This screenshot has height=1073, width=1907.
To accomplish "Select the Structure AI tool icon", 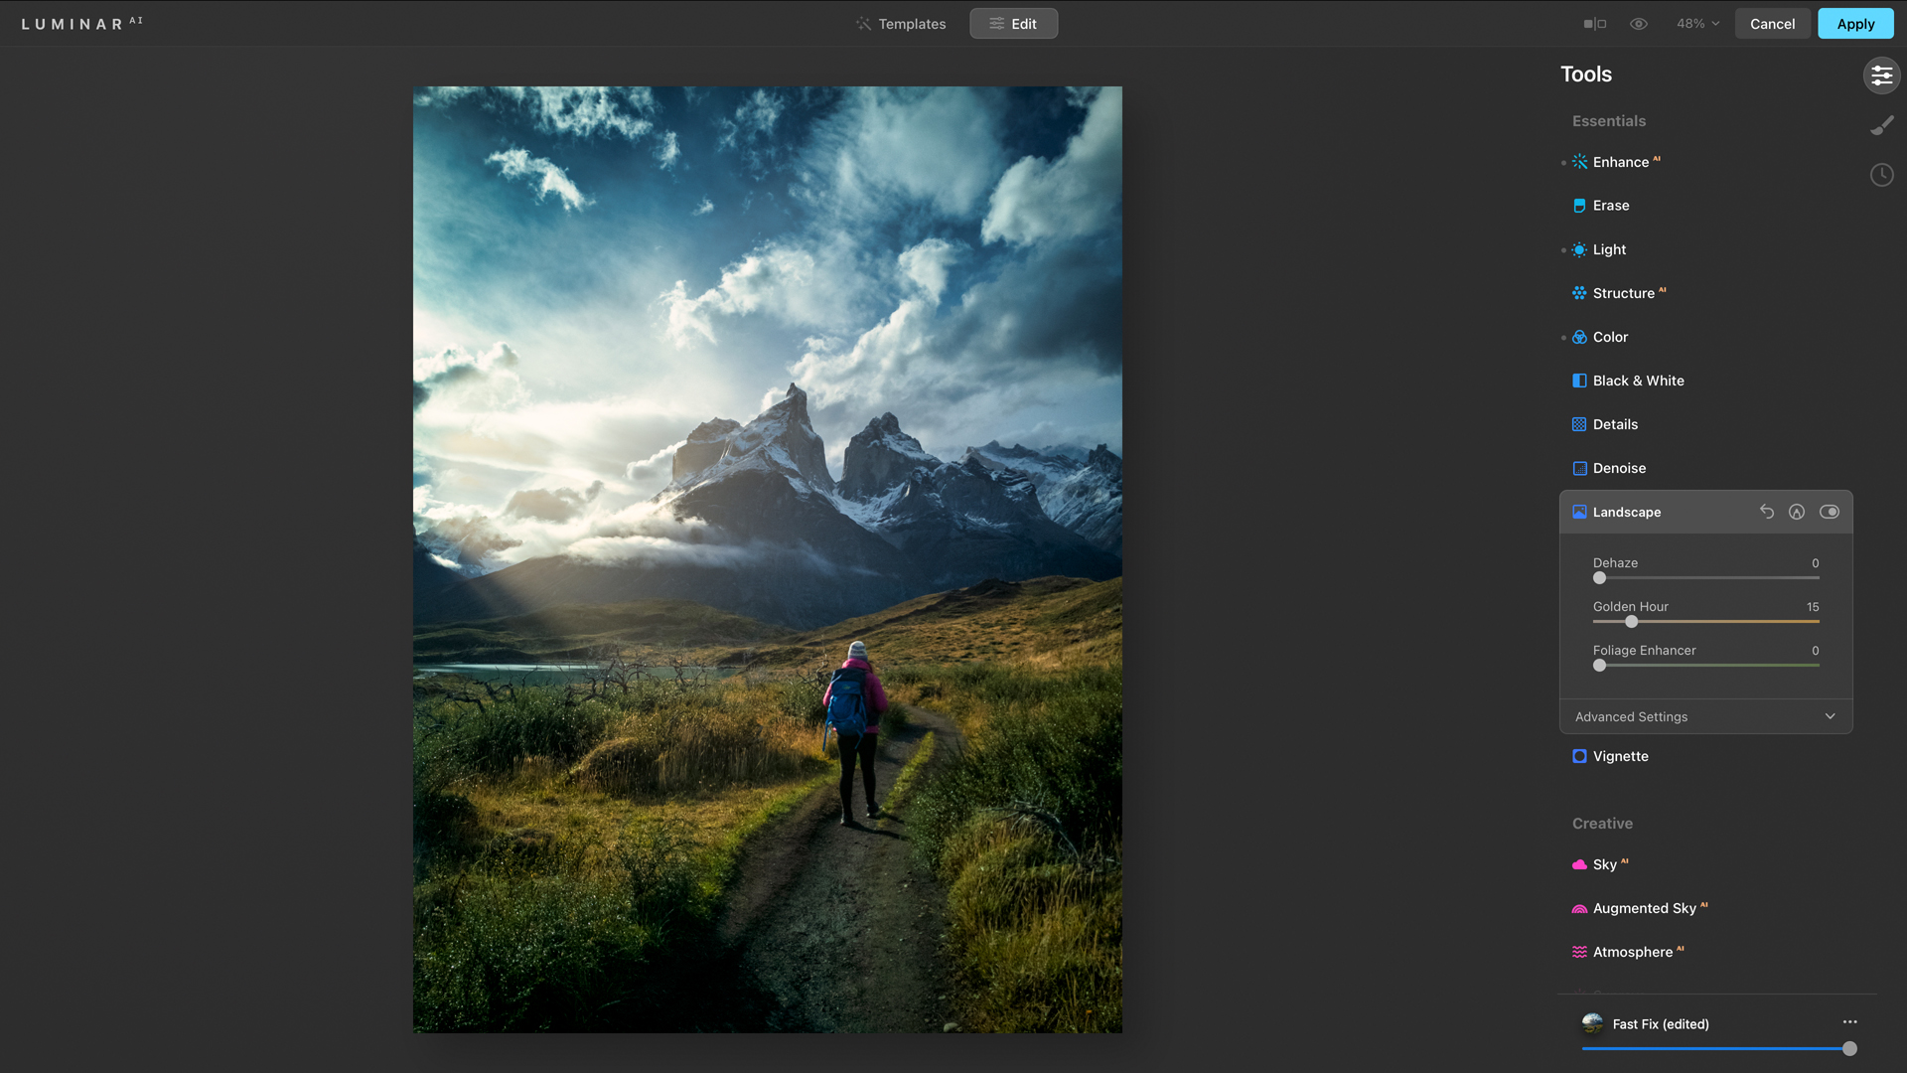I will [1578, 293].
